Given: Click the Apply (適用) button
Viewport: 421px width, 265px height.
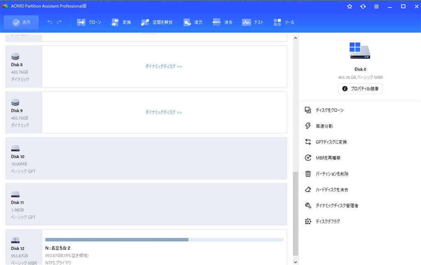Looking at the screenshot, I should click(21, 22).
